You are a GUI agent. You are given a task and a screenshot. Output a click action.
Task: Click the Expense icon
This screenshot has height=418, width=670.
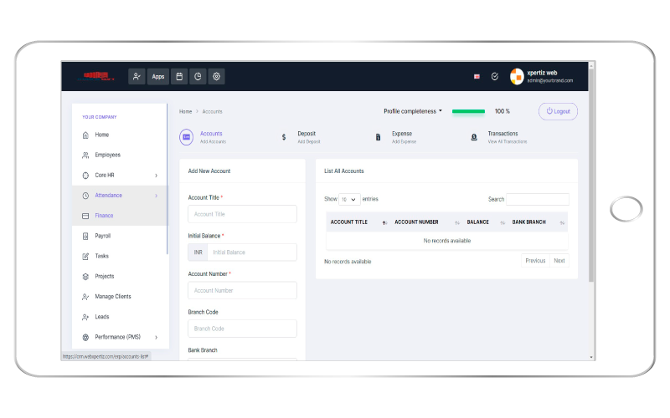pyautogui.click(x=379, y=137)
